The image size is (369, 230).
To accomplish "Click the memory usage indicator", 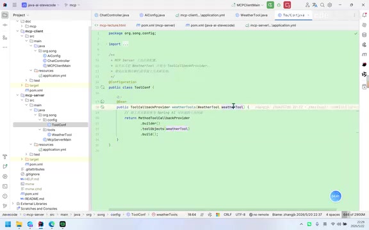I will 354,215.
